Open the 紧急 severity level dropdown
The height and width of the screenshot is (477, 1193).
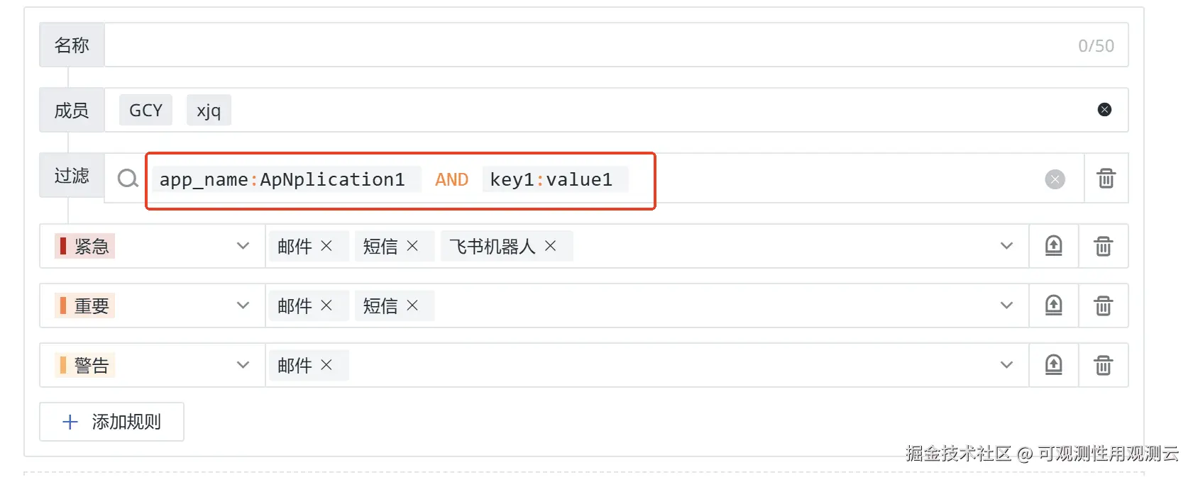[153, 246]
